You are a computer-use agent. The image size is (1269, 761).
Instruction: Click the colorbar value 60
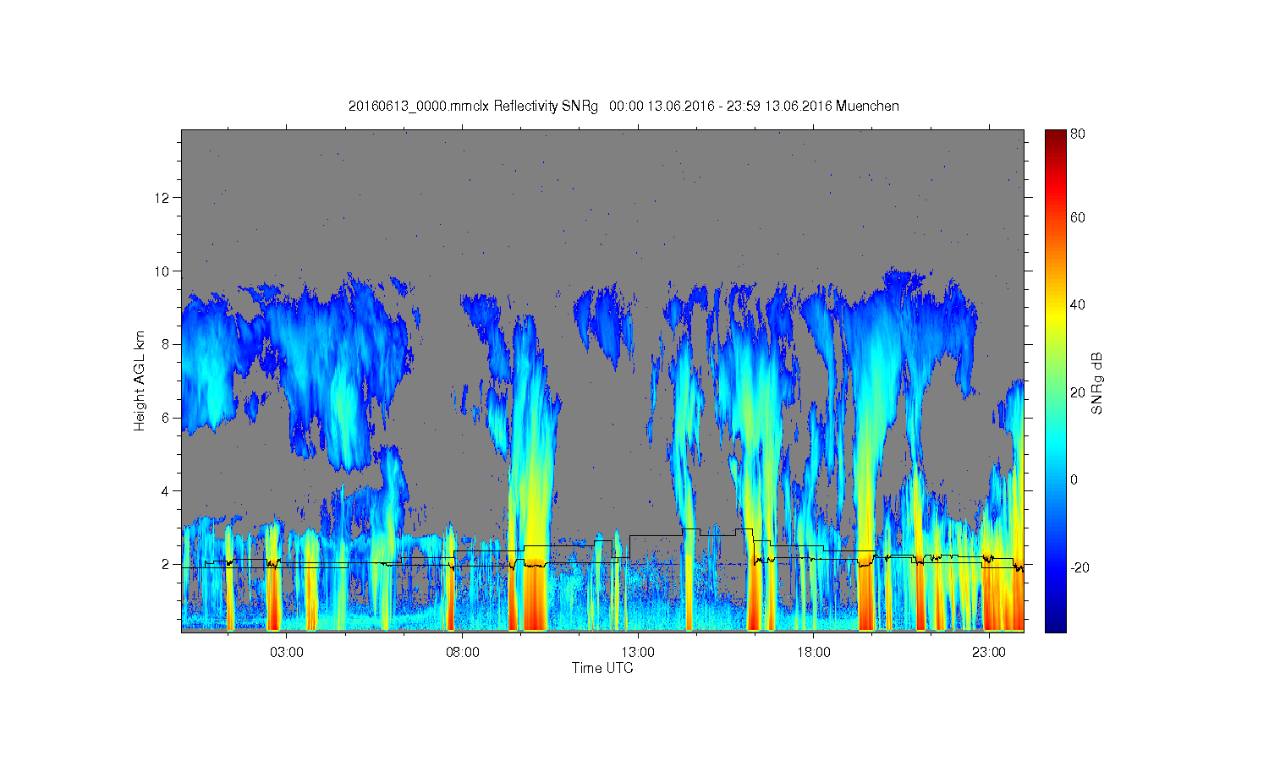(1078, 218)
